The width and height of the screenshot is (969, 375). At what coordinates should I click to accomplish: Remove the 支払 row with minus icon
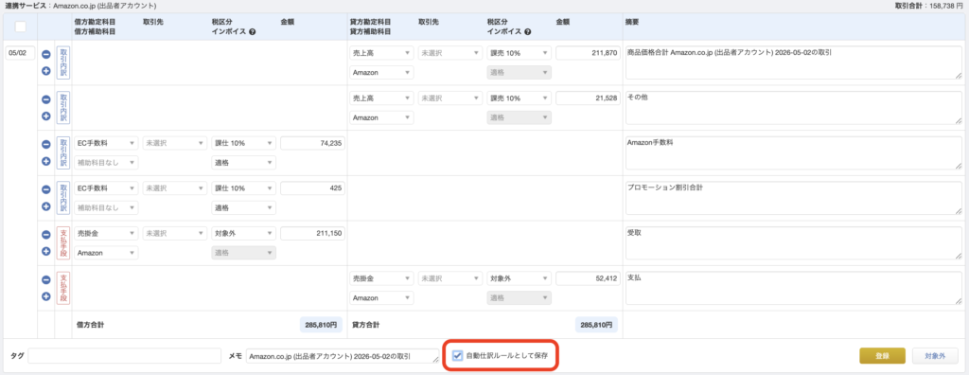click(45, 279)
